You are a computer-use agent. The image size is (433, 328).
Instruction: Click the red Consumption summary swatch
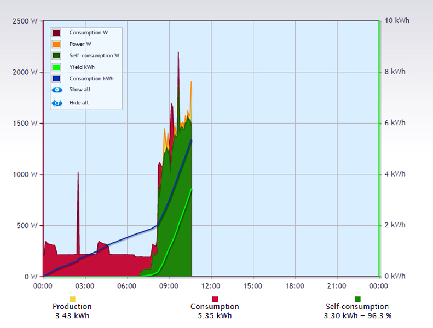(215, 299)
